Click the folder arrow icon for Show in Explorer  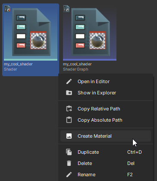69,93
